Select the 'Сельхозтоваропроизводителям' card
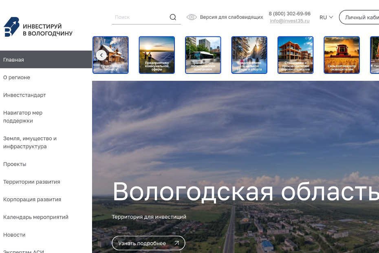The image size is (379, 253). [342, 55]
